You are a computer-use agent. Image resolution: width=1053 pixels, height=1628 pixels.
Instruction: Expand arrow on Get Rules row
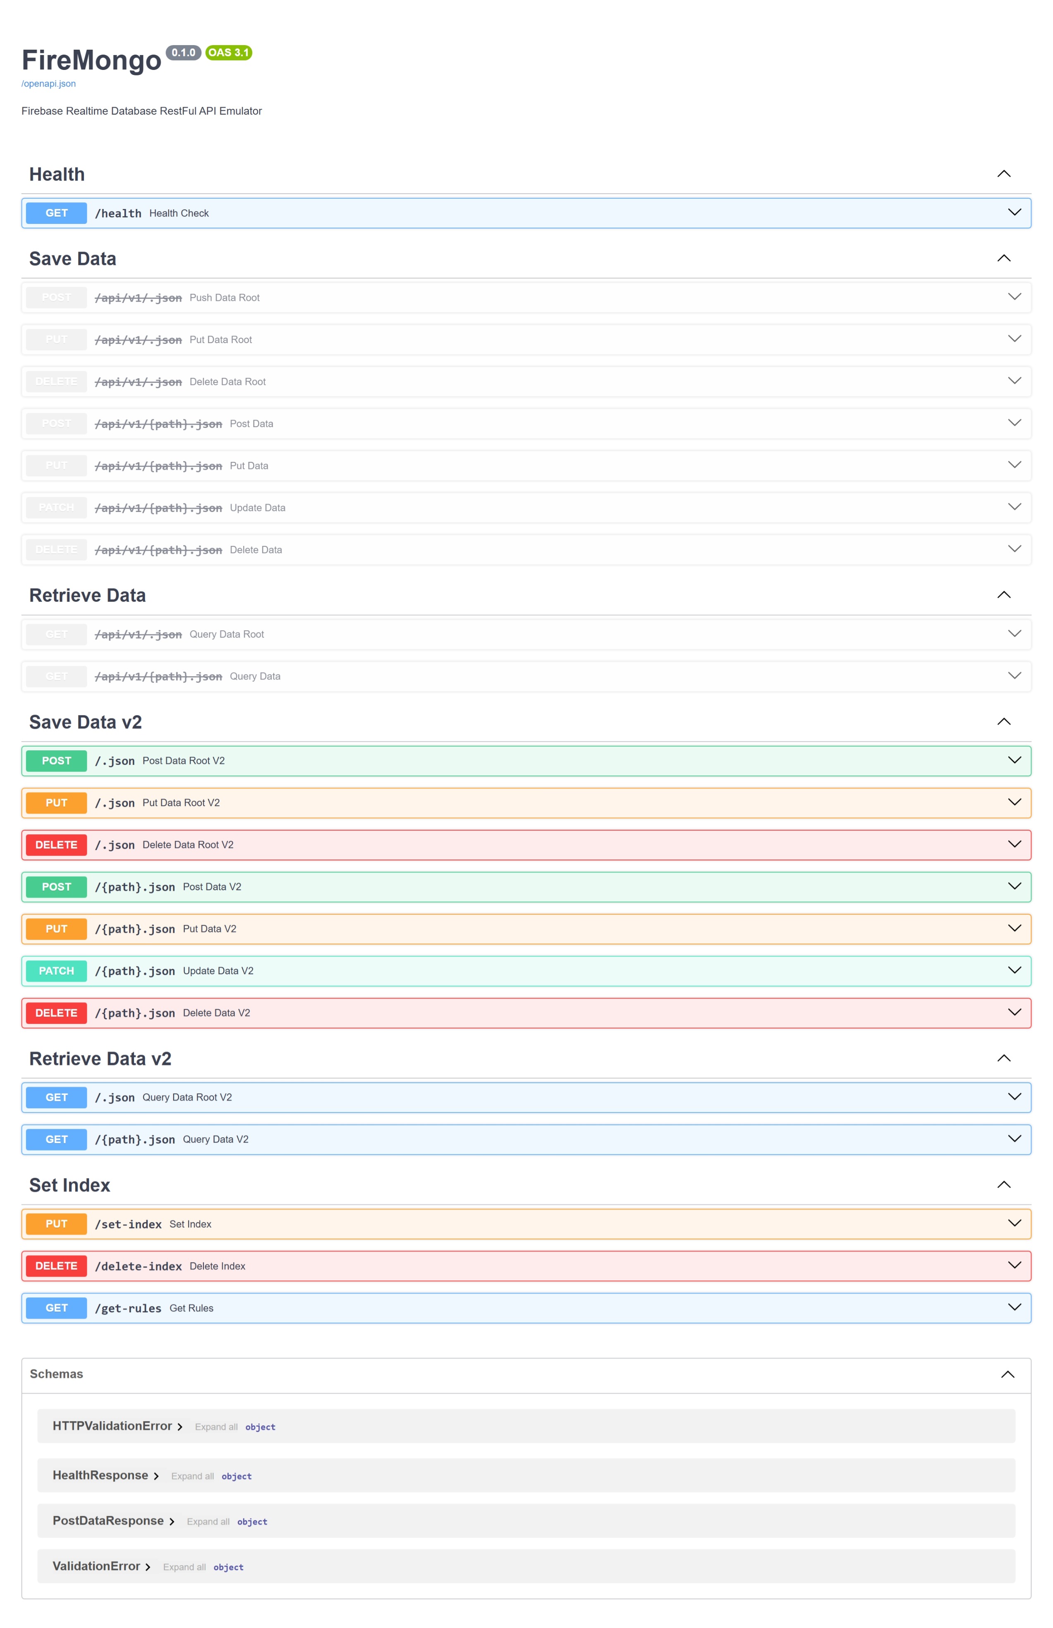click(x=1015, y=1307)
